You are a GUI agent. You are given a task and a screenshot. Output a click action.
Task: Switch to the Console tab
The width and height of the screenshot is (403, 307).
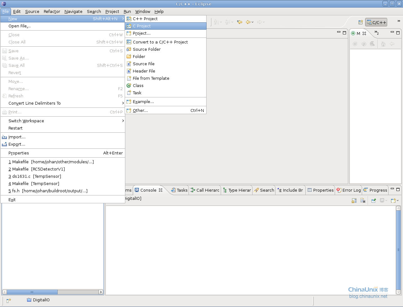(148, 190)
